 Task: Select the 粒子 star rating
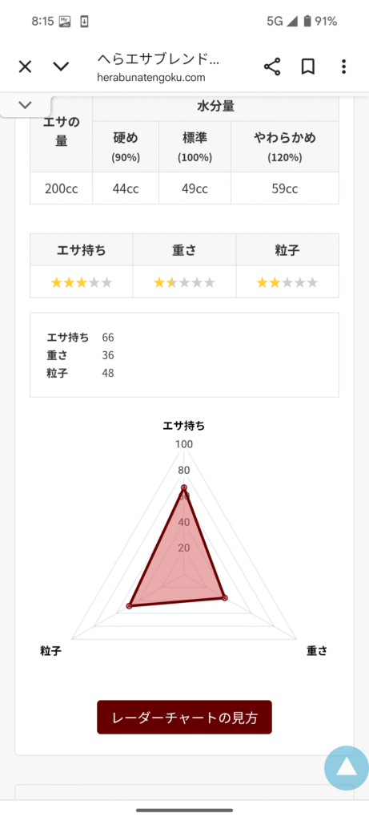(287, 283)
